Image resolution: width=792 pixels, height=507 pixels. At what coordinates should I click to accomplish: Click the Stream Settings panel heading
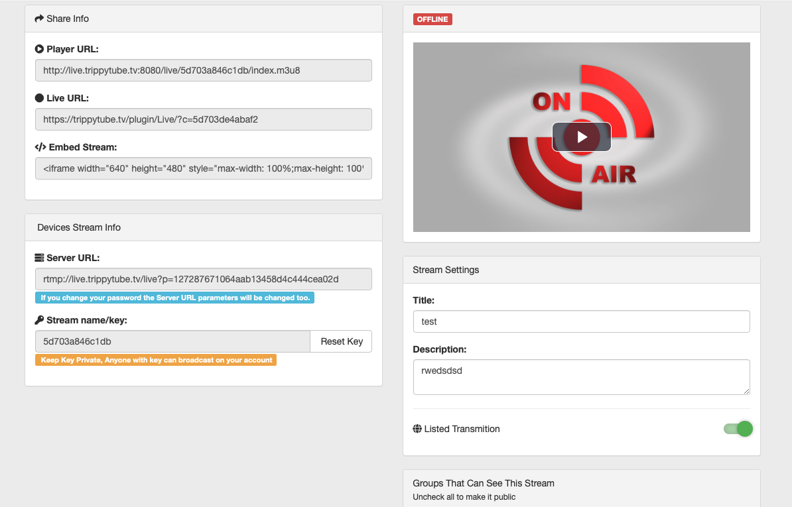click(x=446, y=270)
